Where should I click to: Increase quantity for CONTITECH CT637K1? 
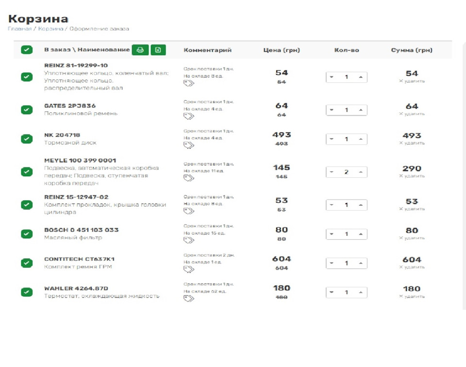(361, 263)
